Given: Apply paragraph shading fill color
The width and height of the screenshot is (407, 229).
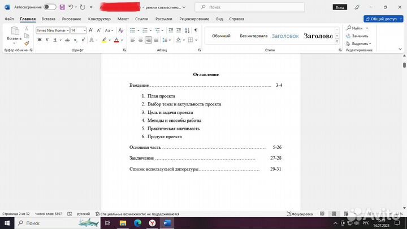Looking at the screenshot, I should click(178, 40).
